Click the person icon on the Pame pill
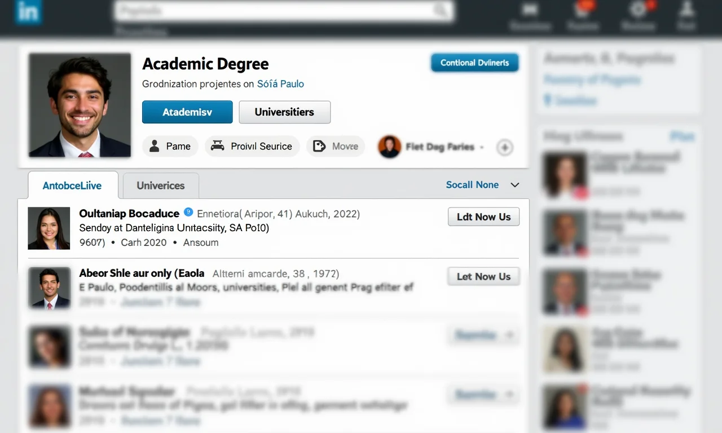This screenshot has width=722, height=433. (154, 146)
